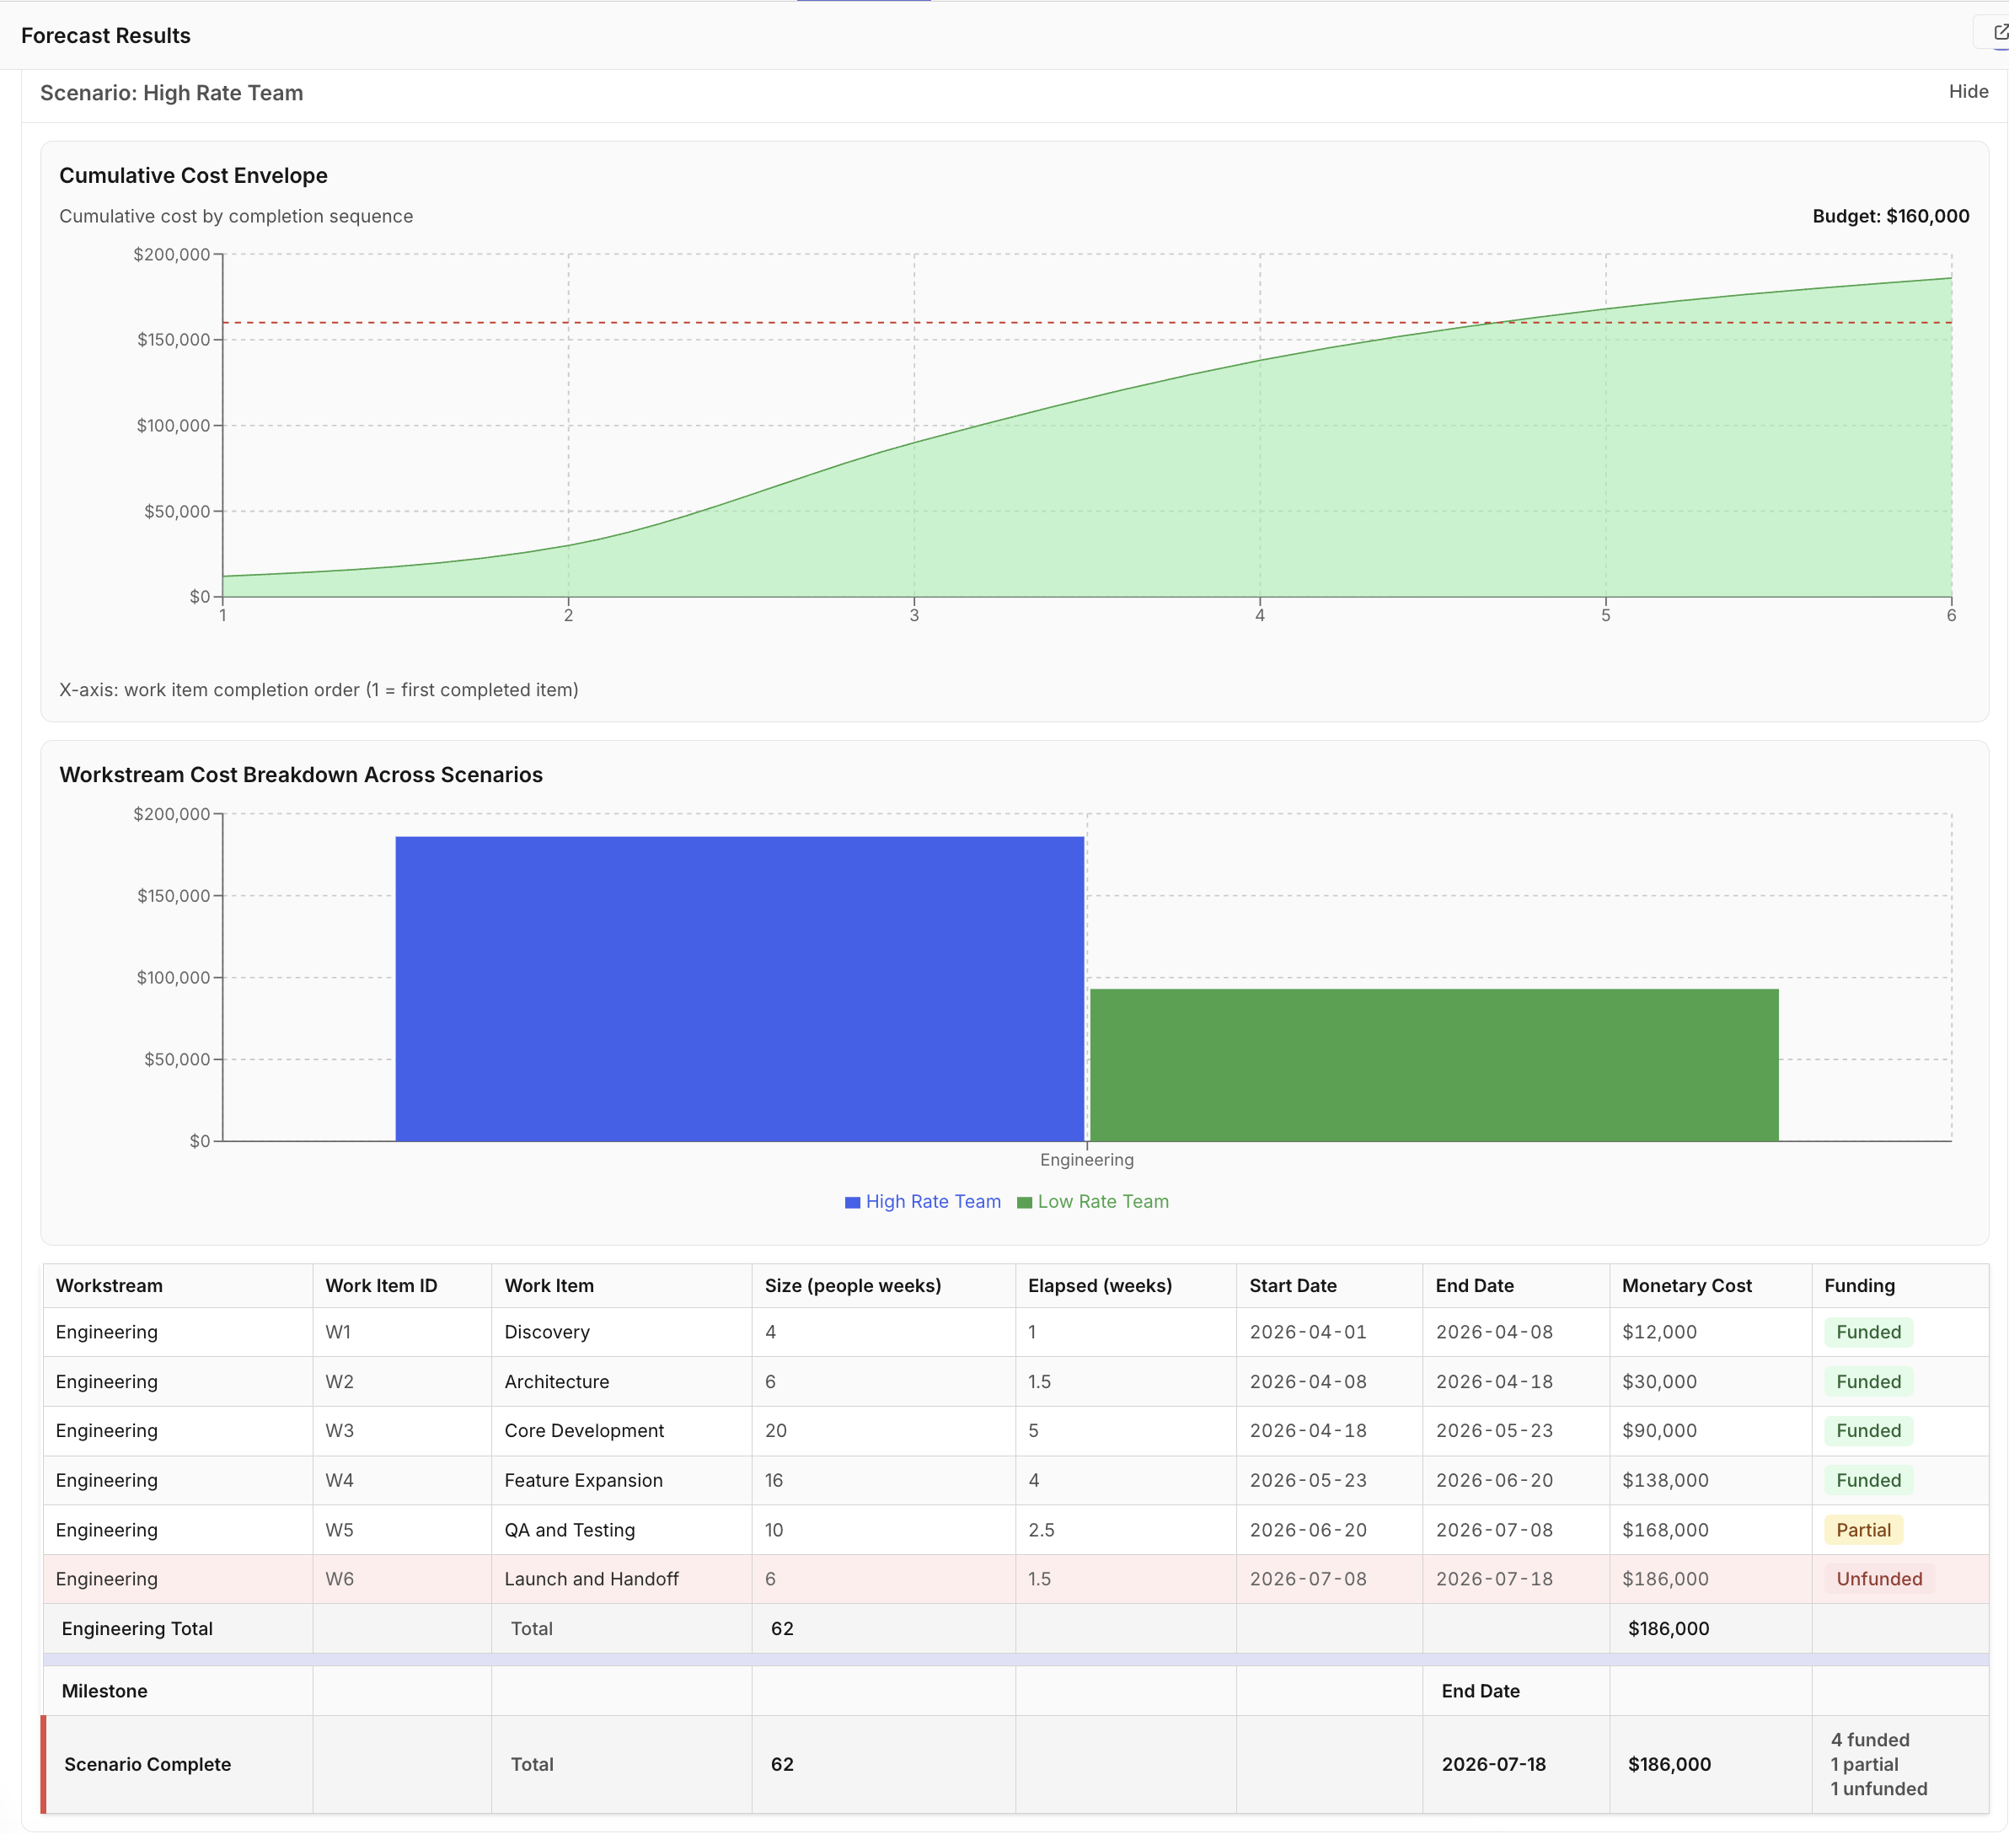Toggle visibility of the Engineering bar series

pyautogui.click(x=1087, y=1159)
